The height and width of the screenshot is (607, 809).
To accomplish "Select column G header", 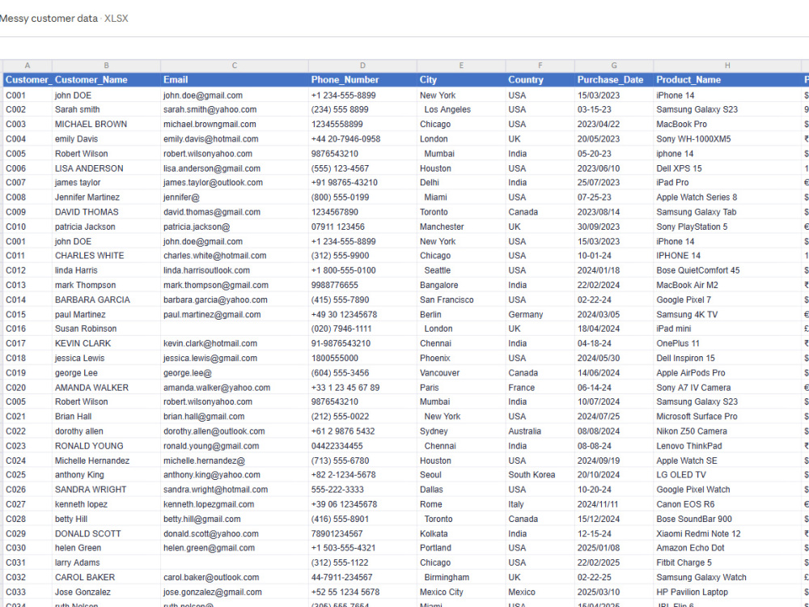I will click(x=614, y=66).
